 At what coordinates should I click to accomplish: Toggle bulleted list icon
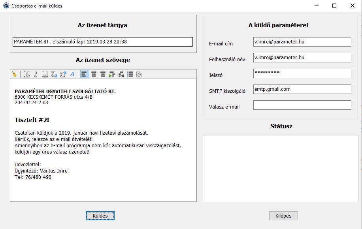click(130, 74)
